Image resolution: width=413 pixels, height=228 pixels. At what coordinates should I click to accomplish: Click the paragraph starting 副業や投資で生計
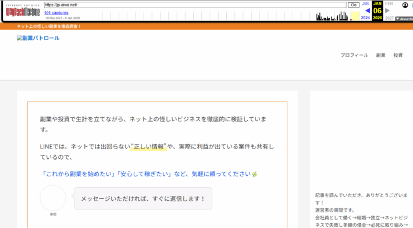tap(154, 124)
